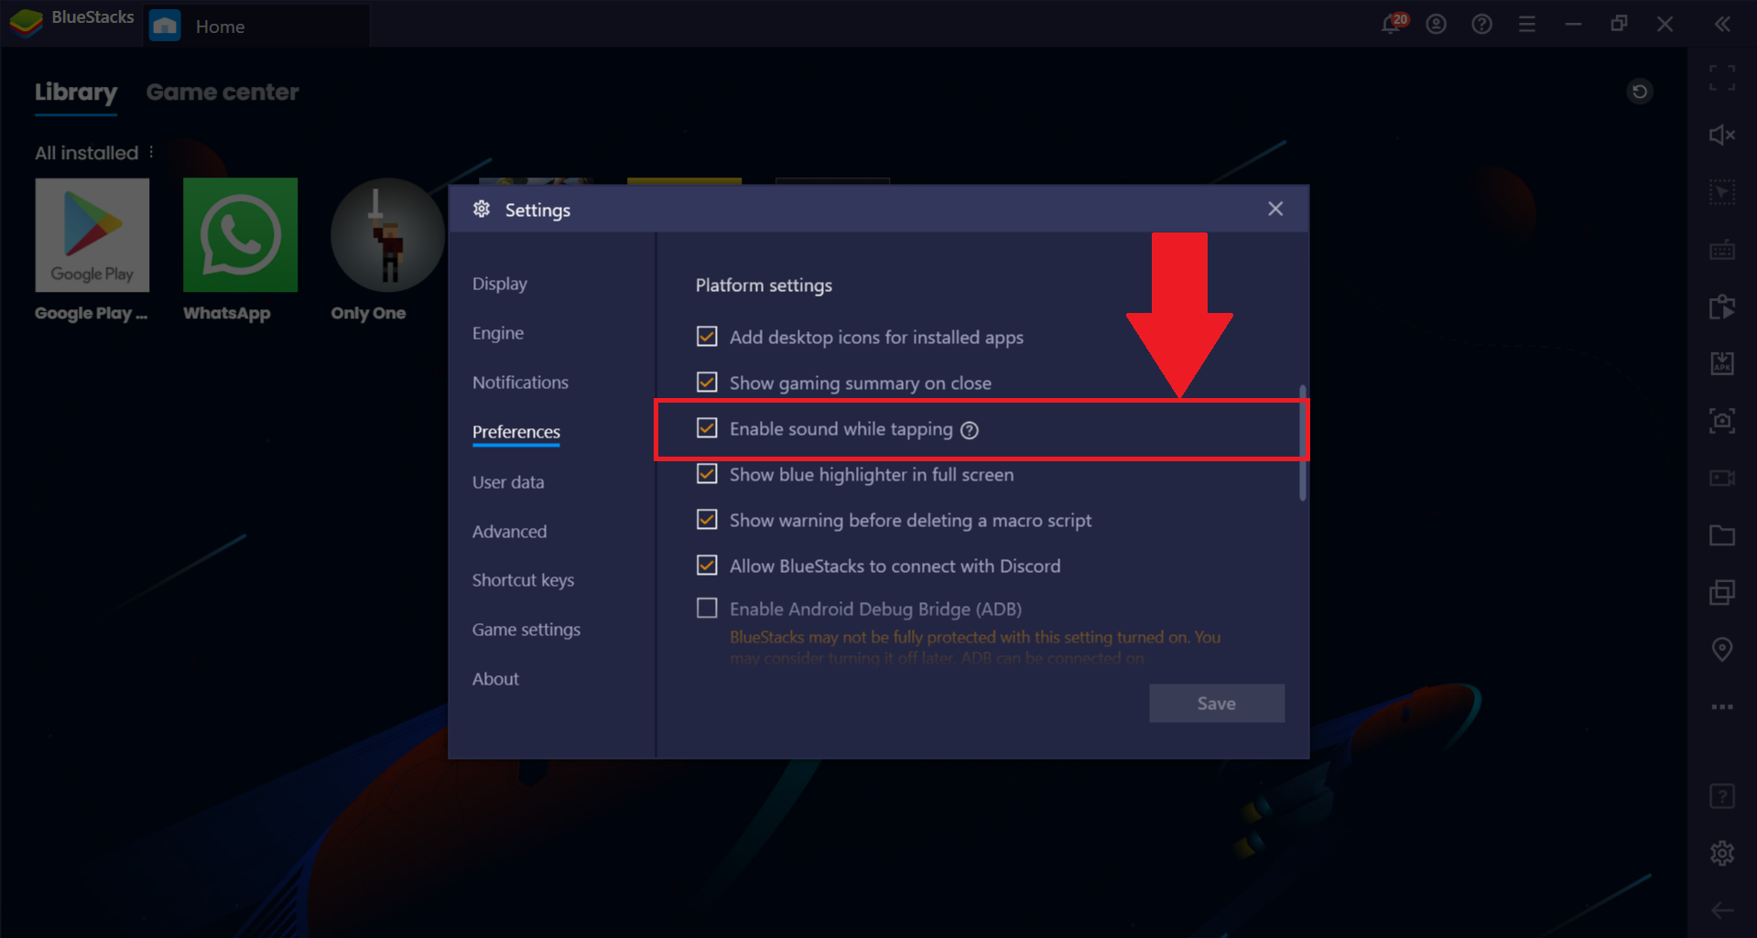Screen dimensions: 1757x938
Task: Open the sidebar help box icon
Action: [1722, 796]
